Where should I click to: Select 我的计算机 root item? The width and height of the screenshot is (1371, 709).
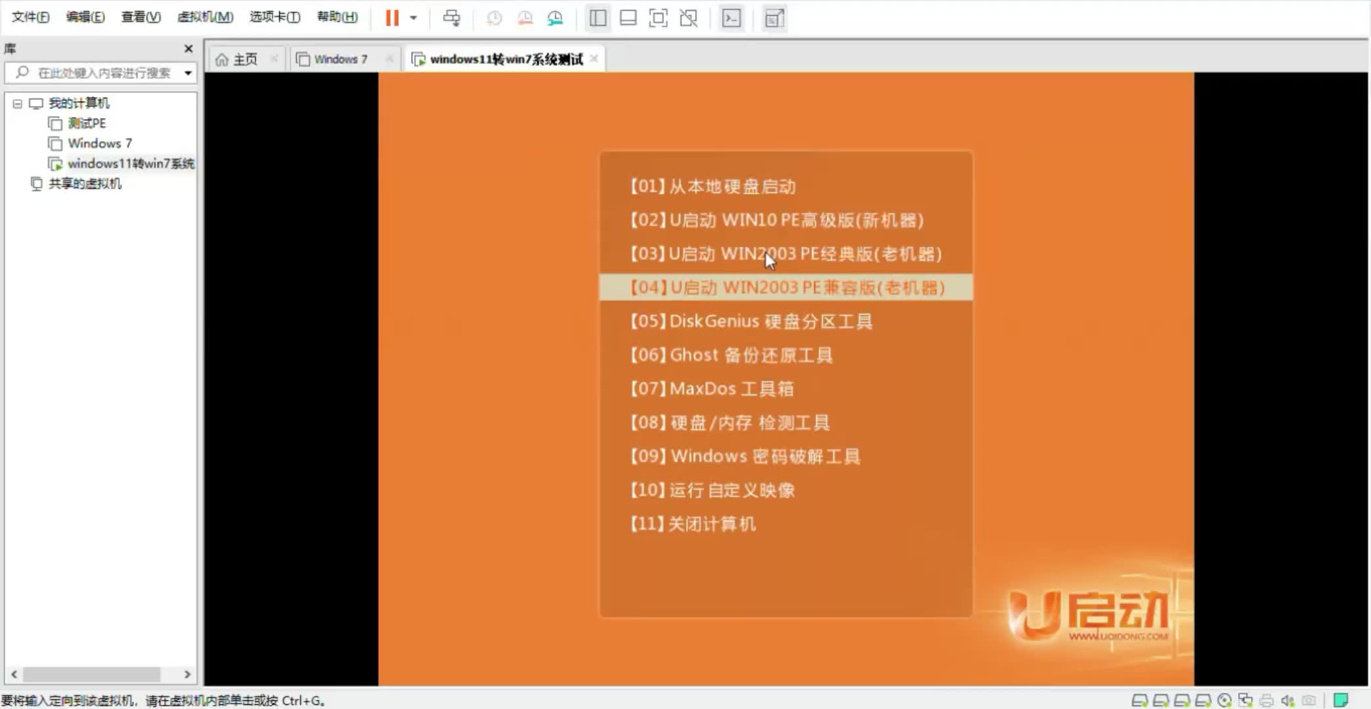78,103
